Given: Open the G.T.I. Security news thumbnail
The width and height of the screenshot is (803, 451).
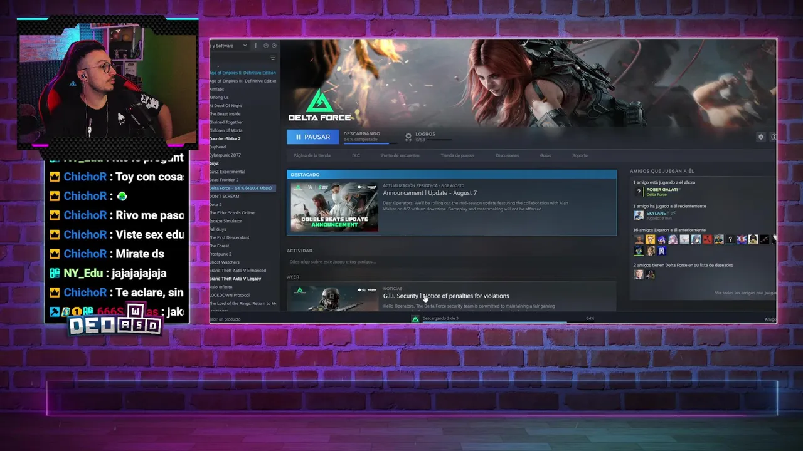Looking at the screenshot, I should click(334, 299).
